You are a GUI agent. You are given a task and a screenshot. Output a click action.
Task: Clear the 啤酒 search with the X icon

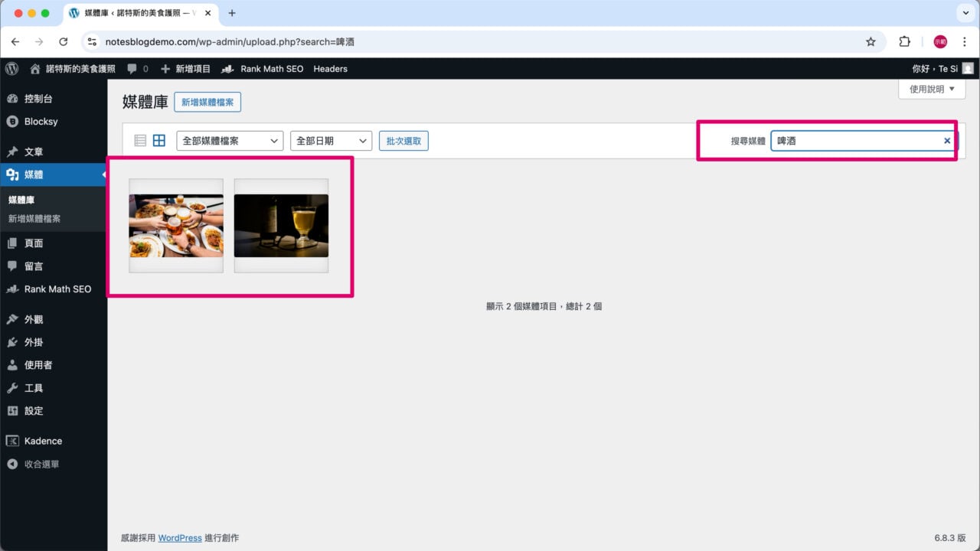947,141
